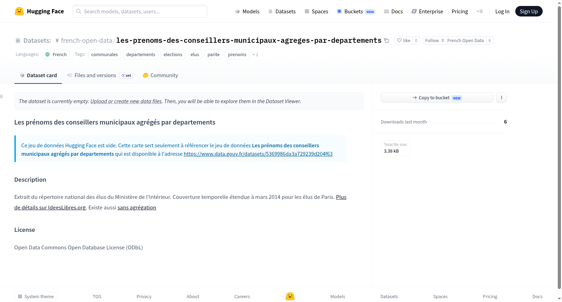
Task: Click TOS in the footer
Action: (97, 296)
